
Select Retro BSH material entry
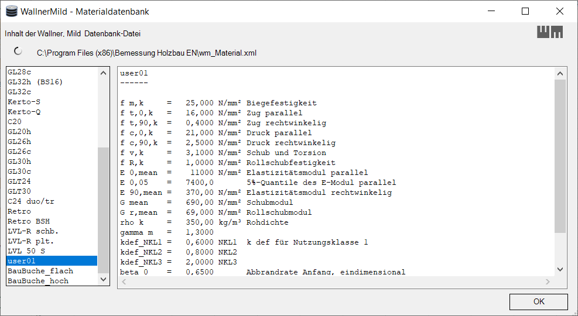pos(52,221)
